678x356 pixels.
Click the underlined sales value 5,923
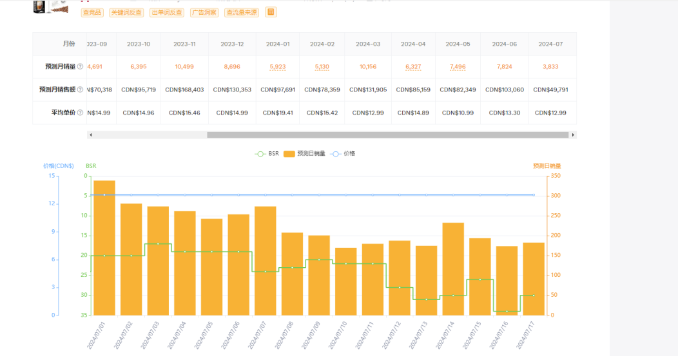coord(278,66)
